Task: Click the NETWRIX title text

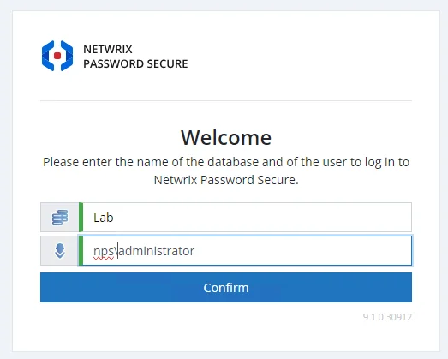Action: pos(108,49)
